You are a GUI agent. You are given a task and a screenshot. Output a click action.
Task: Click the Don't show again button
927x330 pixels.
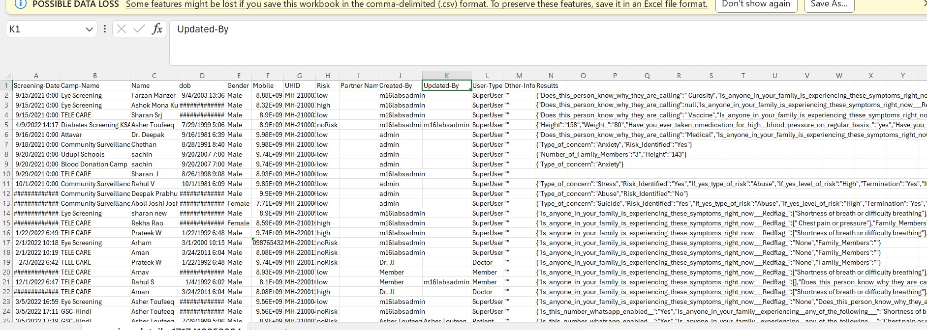coord(756,4)
